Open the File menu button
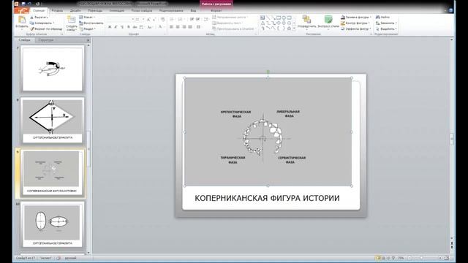Viewport: 468px width, 263px height. tap(21, 10)
